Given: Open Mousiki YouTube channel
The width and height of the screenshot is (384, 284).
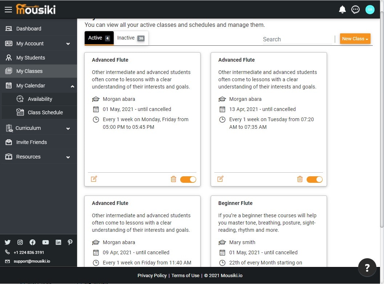Looking at the screenshot, I should tap(45, 242).
